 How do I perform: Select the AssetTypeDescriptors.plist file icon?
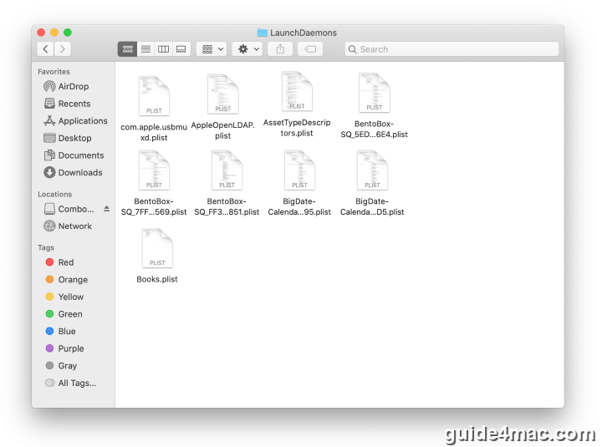[x=297, y=91]
